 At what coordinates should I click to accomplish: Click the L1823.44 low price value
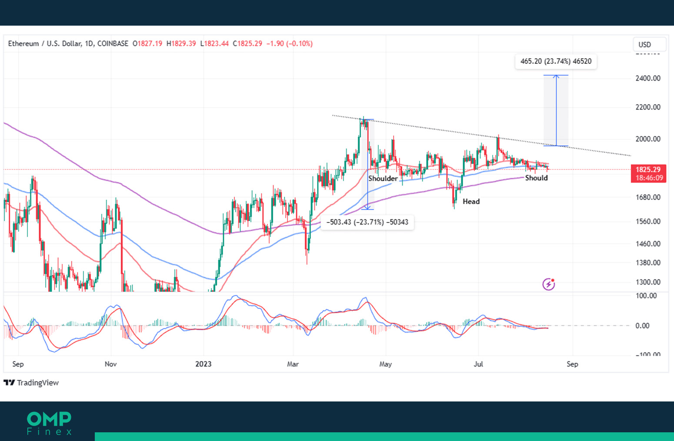point(214,43)
